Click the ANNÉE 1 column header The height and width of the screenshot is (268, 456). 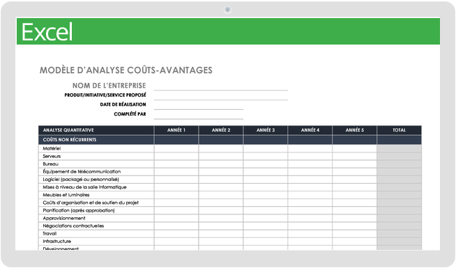click(x=176, y=130)
